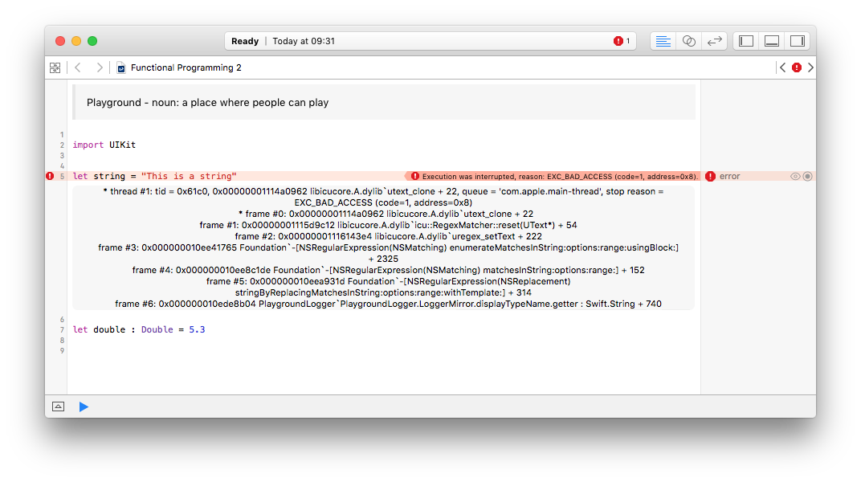Toggle the Utilities inspector panel

coord(798,41)
